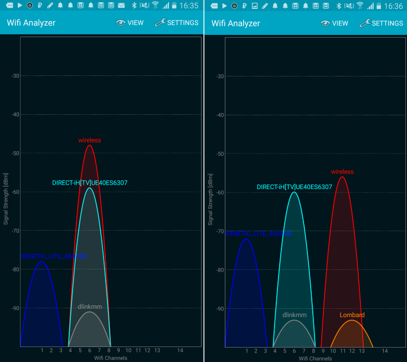The image size is (407, 362).
Task: Tap Wifi Analyzer title in left screenshot
Action: (x=31, y=23)
